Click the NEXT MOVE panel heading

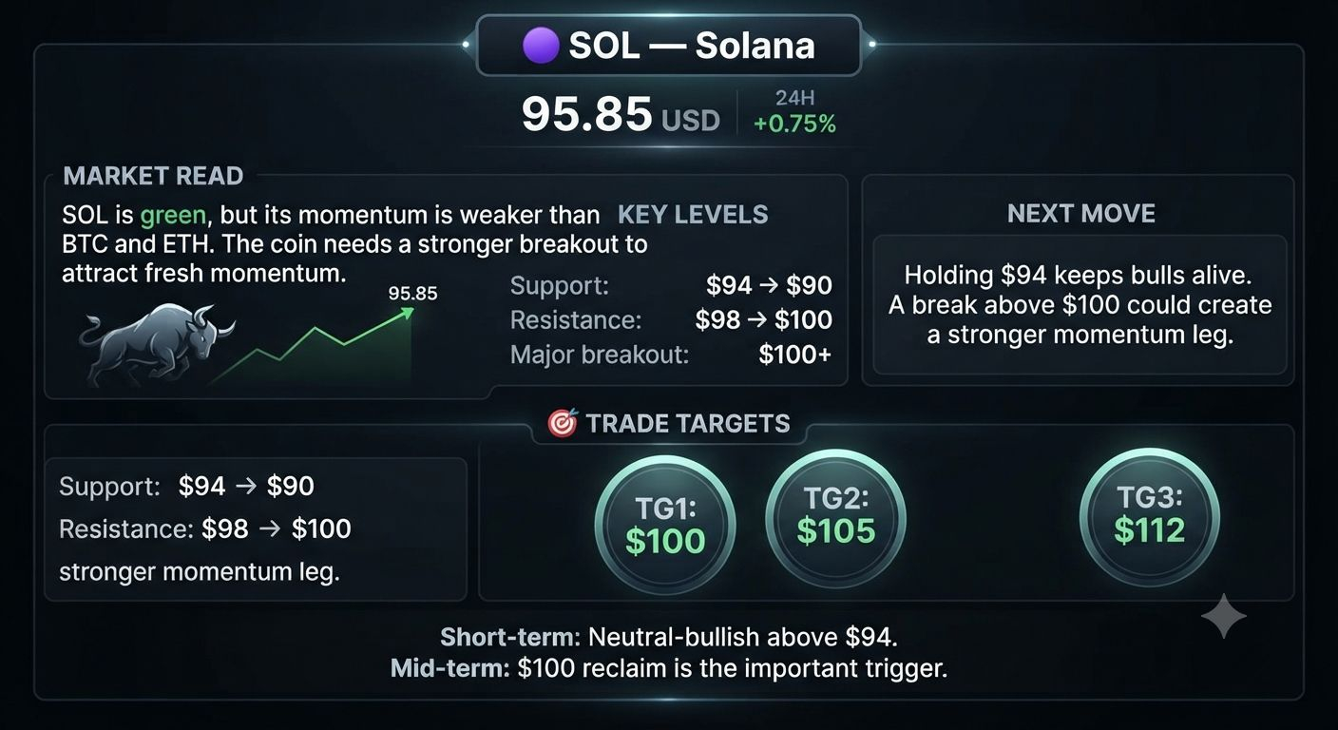[x=1081, y=213]
